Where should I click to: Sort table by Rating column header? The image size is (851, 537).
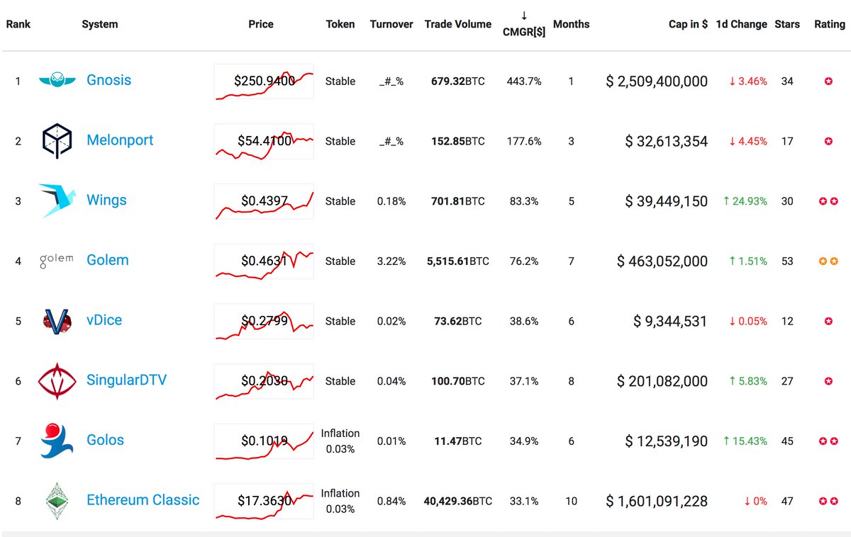click(830, 24)
